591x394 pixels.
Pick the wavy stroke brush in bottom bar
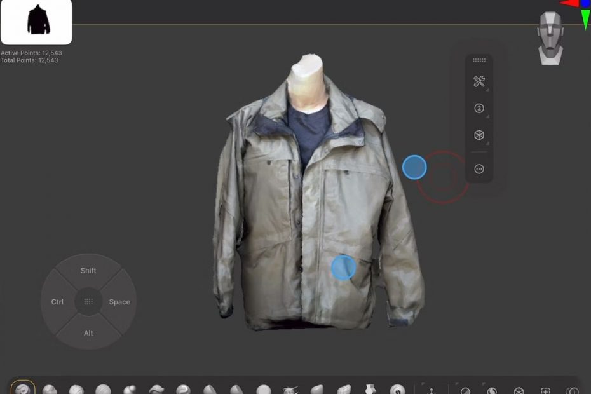(x=156, y=390)
